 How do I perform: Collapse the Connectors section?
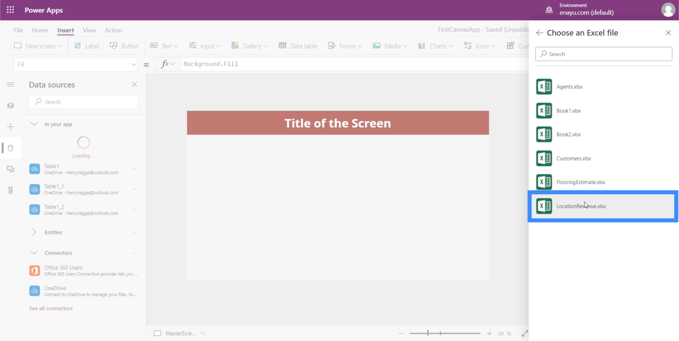click(34, 253)
